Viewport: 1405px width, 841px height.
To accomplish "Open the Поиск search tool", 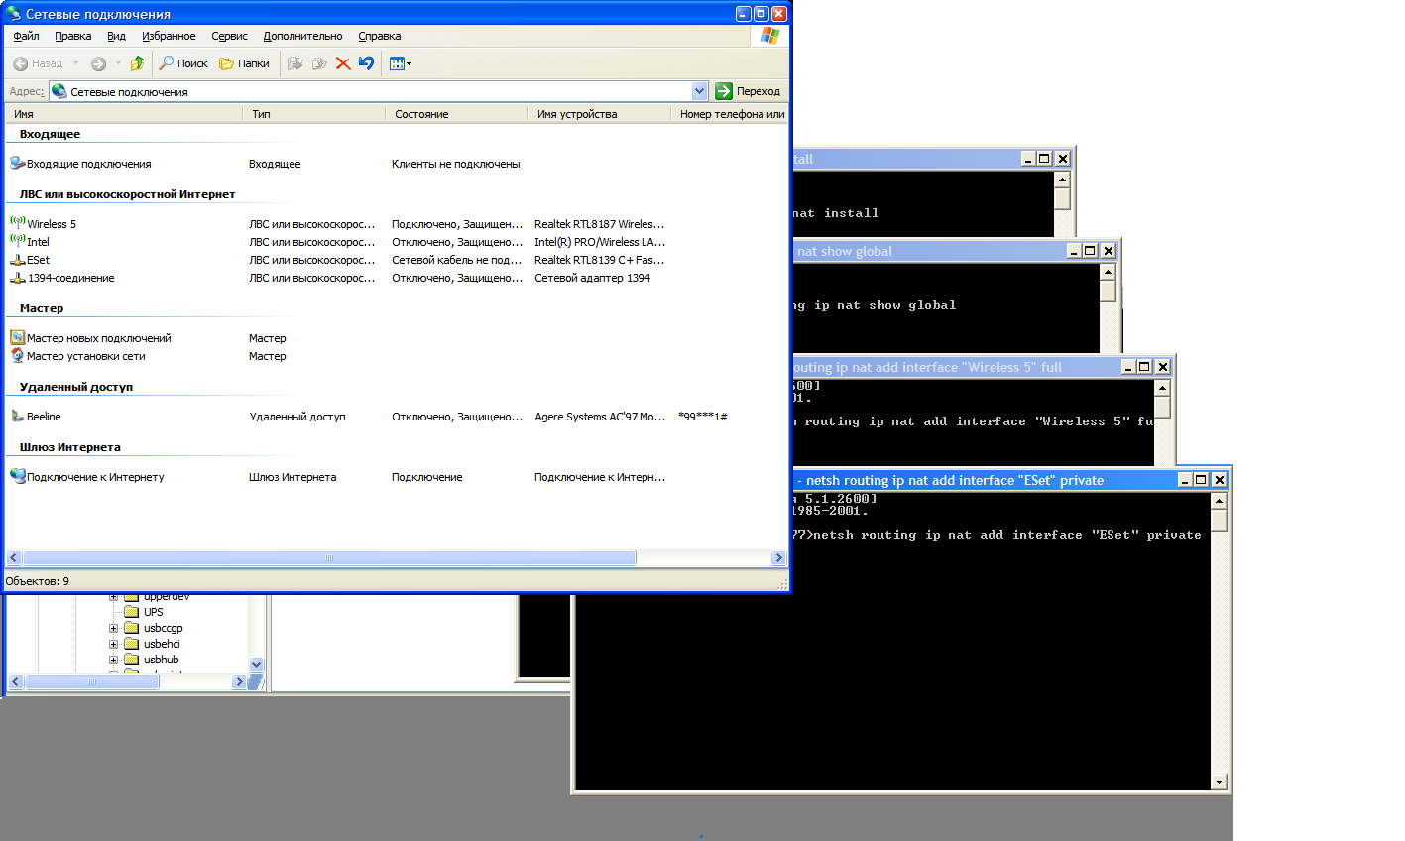I will pos(183,63).
